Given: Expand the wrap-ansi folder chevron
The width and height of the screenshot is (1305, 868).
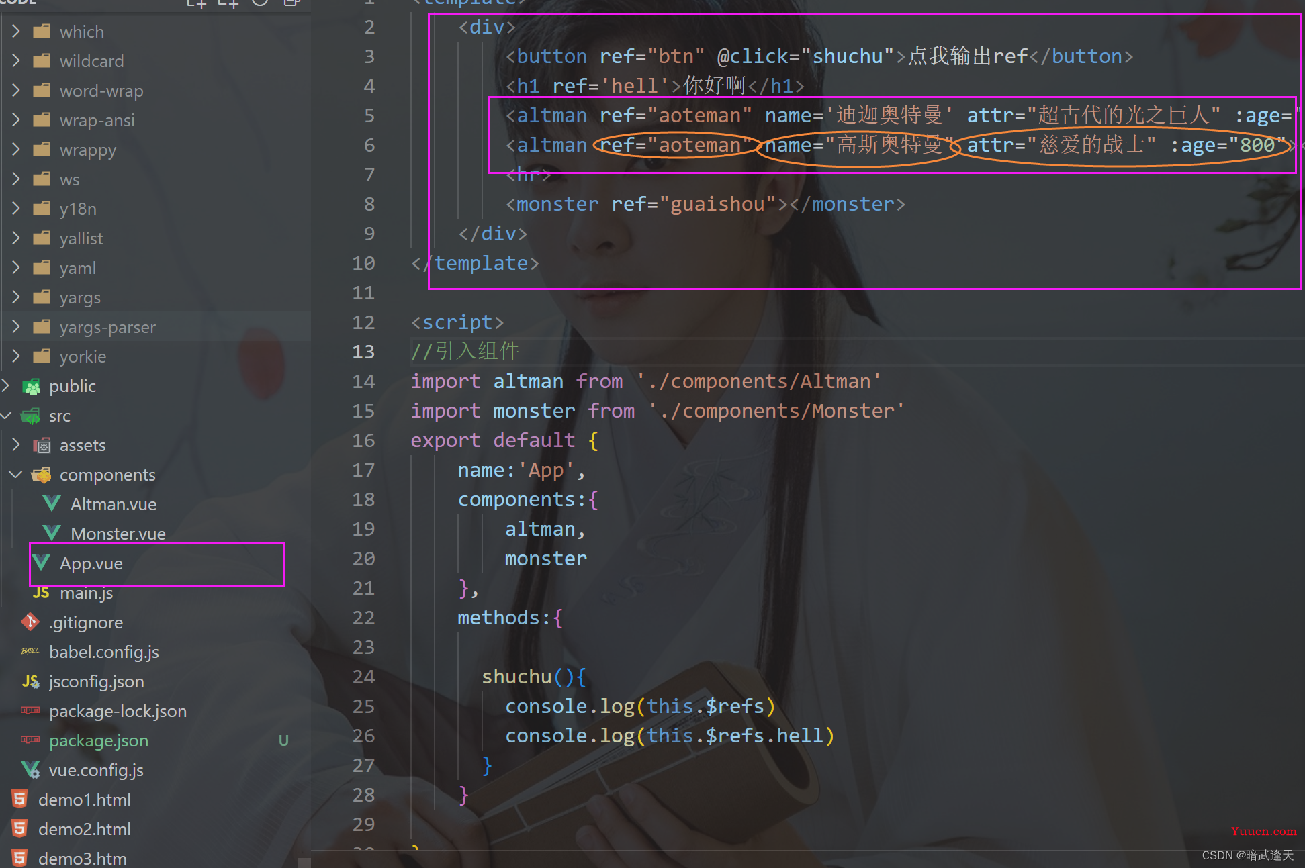Looking at the screenshot, I should [16, 120].
